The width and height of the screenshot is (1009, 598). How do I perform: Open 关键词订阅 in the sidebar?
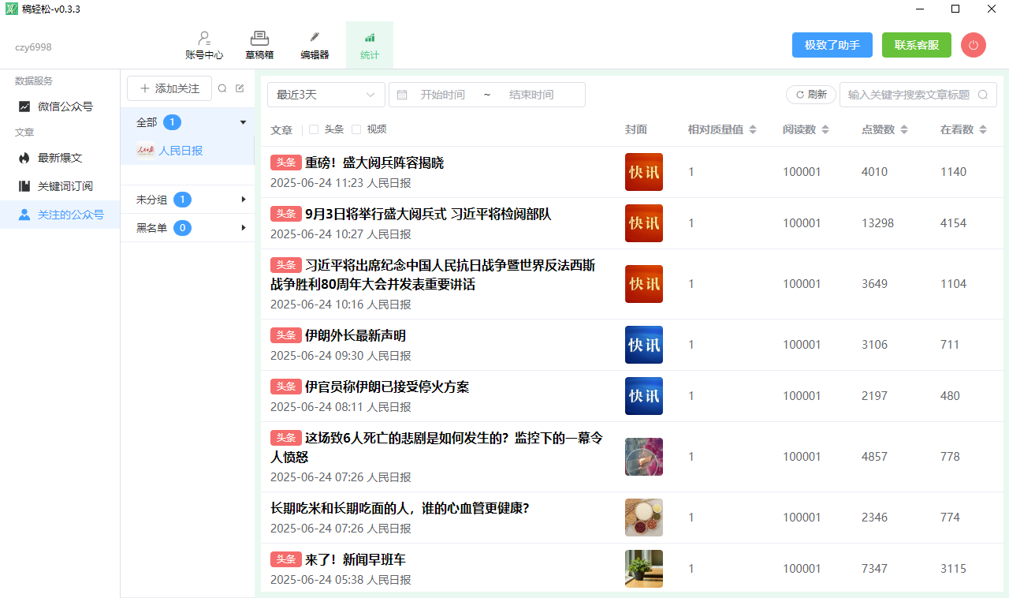coord(60,186)
